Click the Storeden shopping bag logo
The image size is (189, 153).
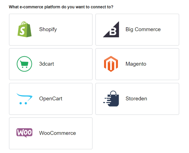click(x=111, y=99)
